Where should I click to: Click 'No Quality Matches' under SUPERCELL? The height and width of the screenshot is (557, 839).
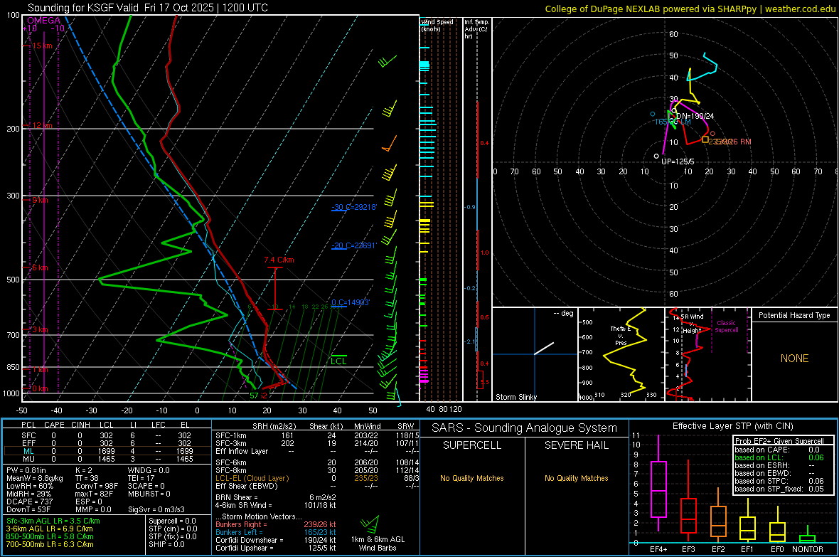coord(472,478)
